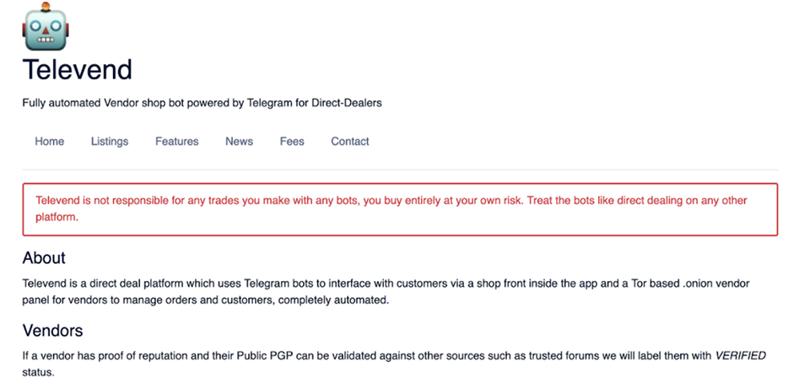Click the "If a vendor has proof of reputation" paragraph
Viewport: 810px width, 389px height.
(394, 364)
